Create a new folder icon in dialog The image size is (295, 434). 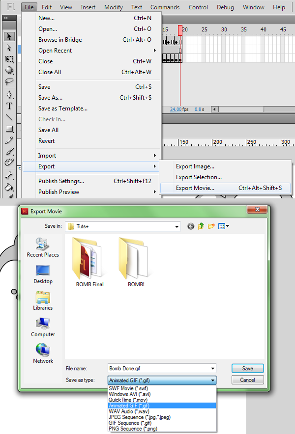click(211, 226)
